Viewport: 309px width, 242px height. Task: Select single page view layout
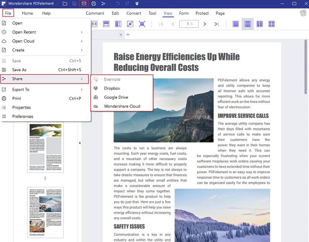(236, 24)
